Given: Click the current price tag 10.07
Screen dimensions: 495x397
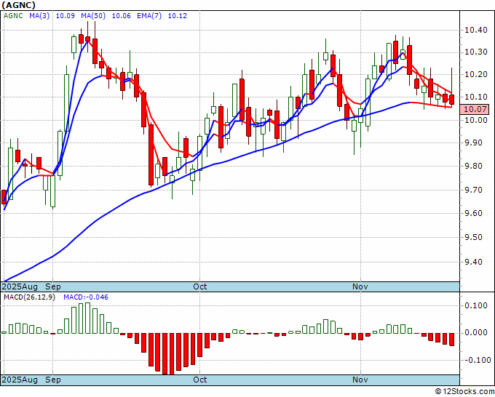Looking at the screenshot, I should (x=476, y=109).
